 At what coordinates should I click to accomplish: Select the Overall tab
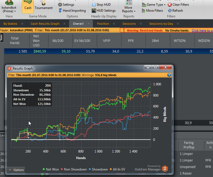point(78,24)
